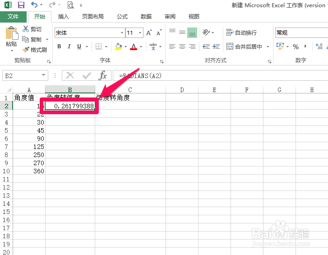Click the cell borders icon

pyautogui.click(x=98, y=46)
